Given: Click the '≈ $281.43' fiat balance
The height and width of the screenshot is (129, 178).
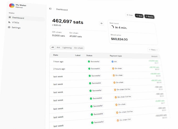Looking at the screenshot, I should click(57, 25).
